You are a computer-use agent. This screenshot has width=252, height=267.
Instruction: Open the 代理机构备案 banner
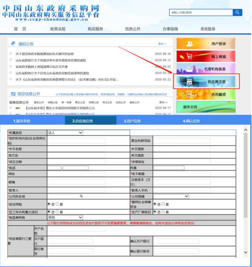[206, 69]
